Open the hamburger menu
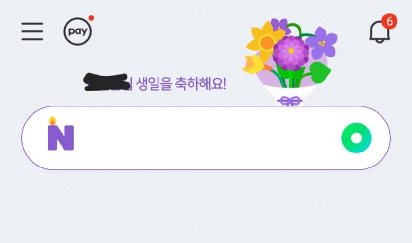 coord(32,31)
